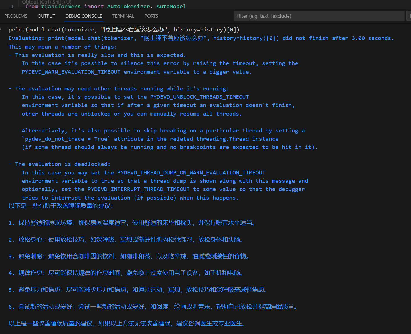Select the word AutoTokenizer in the import line
The width and height of the screenshot is (411, 334).
129,6
